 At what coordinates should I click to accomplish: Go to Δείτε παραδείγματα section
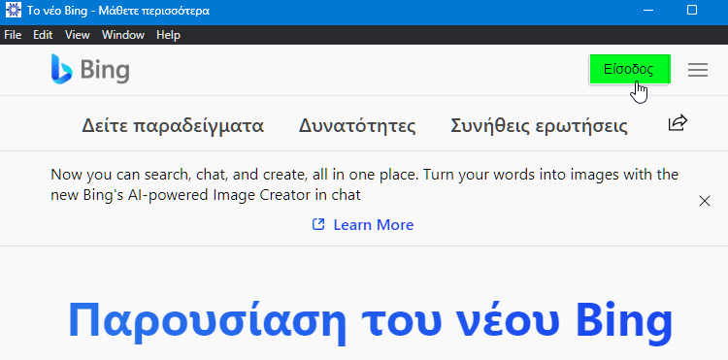pyautogui.click(x=173, y=125)
